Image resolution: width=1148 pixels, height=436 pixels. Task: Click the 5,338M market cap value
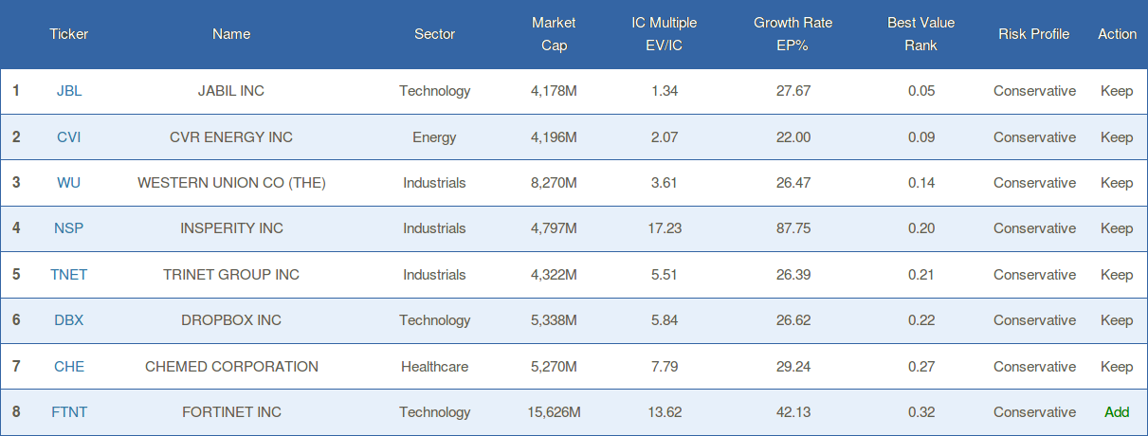[x=554, y=320]
